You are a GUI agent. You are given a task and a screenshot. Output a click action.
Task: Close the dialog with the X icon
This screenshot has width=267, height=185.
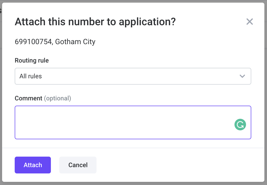click(249, 22)
